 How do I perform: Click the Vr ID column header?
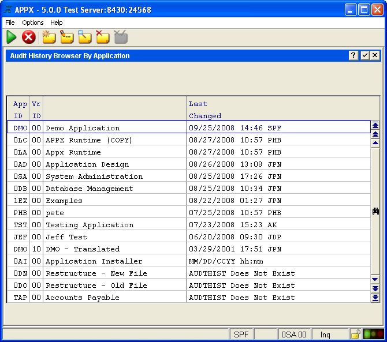click(36, 110)
